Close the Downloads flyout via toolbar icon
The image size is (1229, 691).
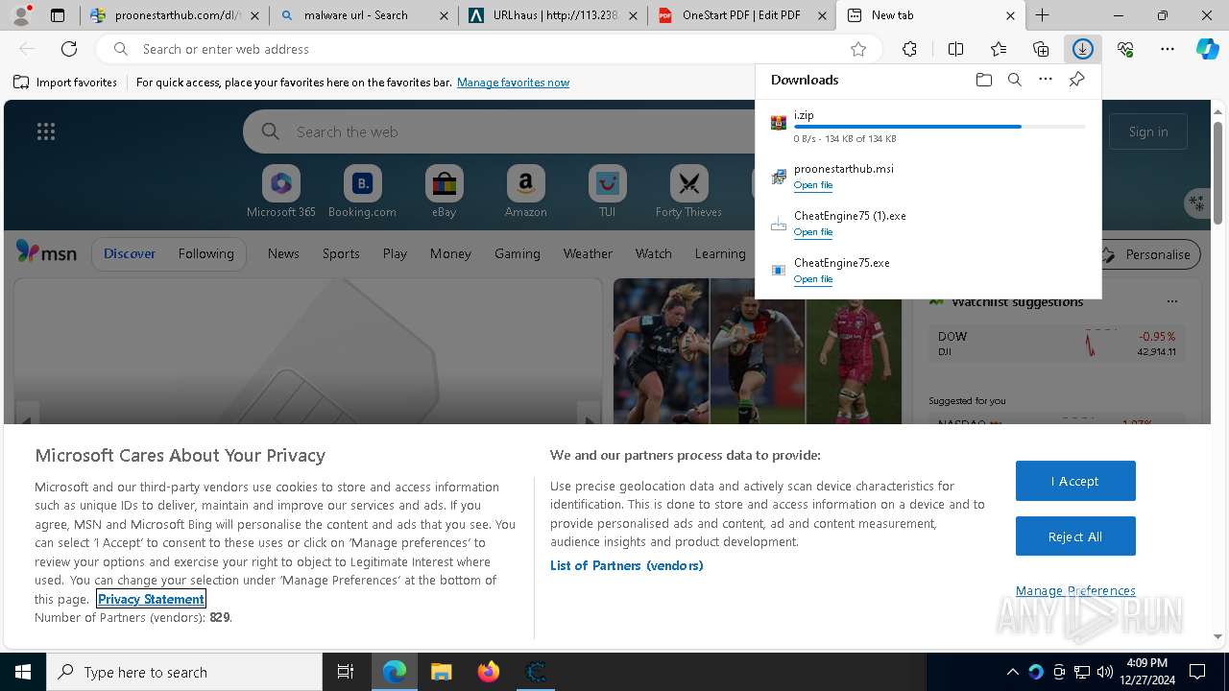(1083, 49)
